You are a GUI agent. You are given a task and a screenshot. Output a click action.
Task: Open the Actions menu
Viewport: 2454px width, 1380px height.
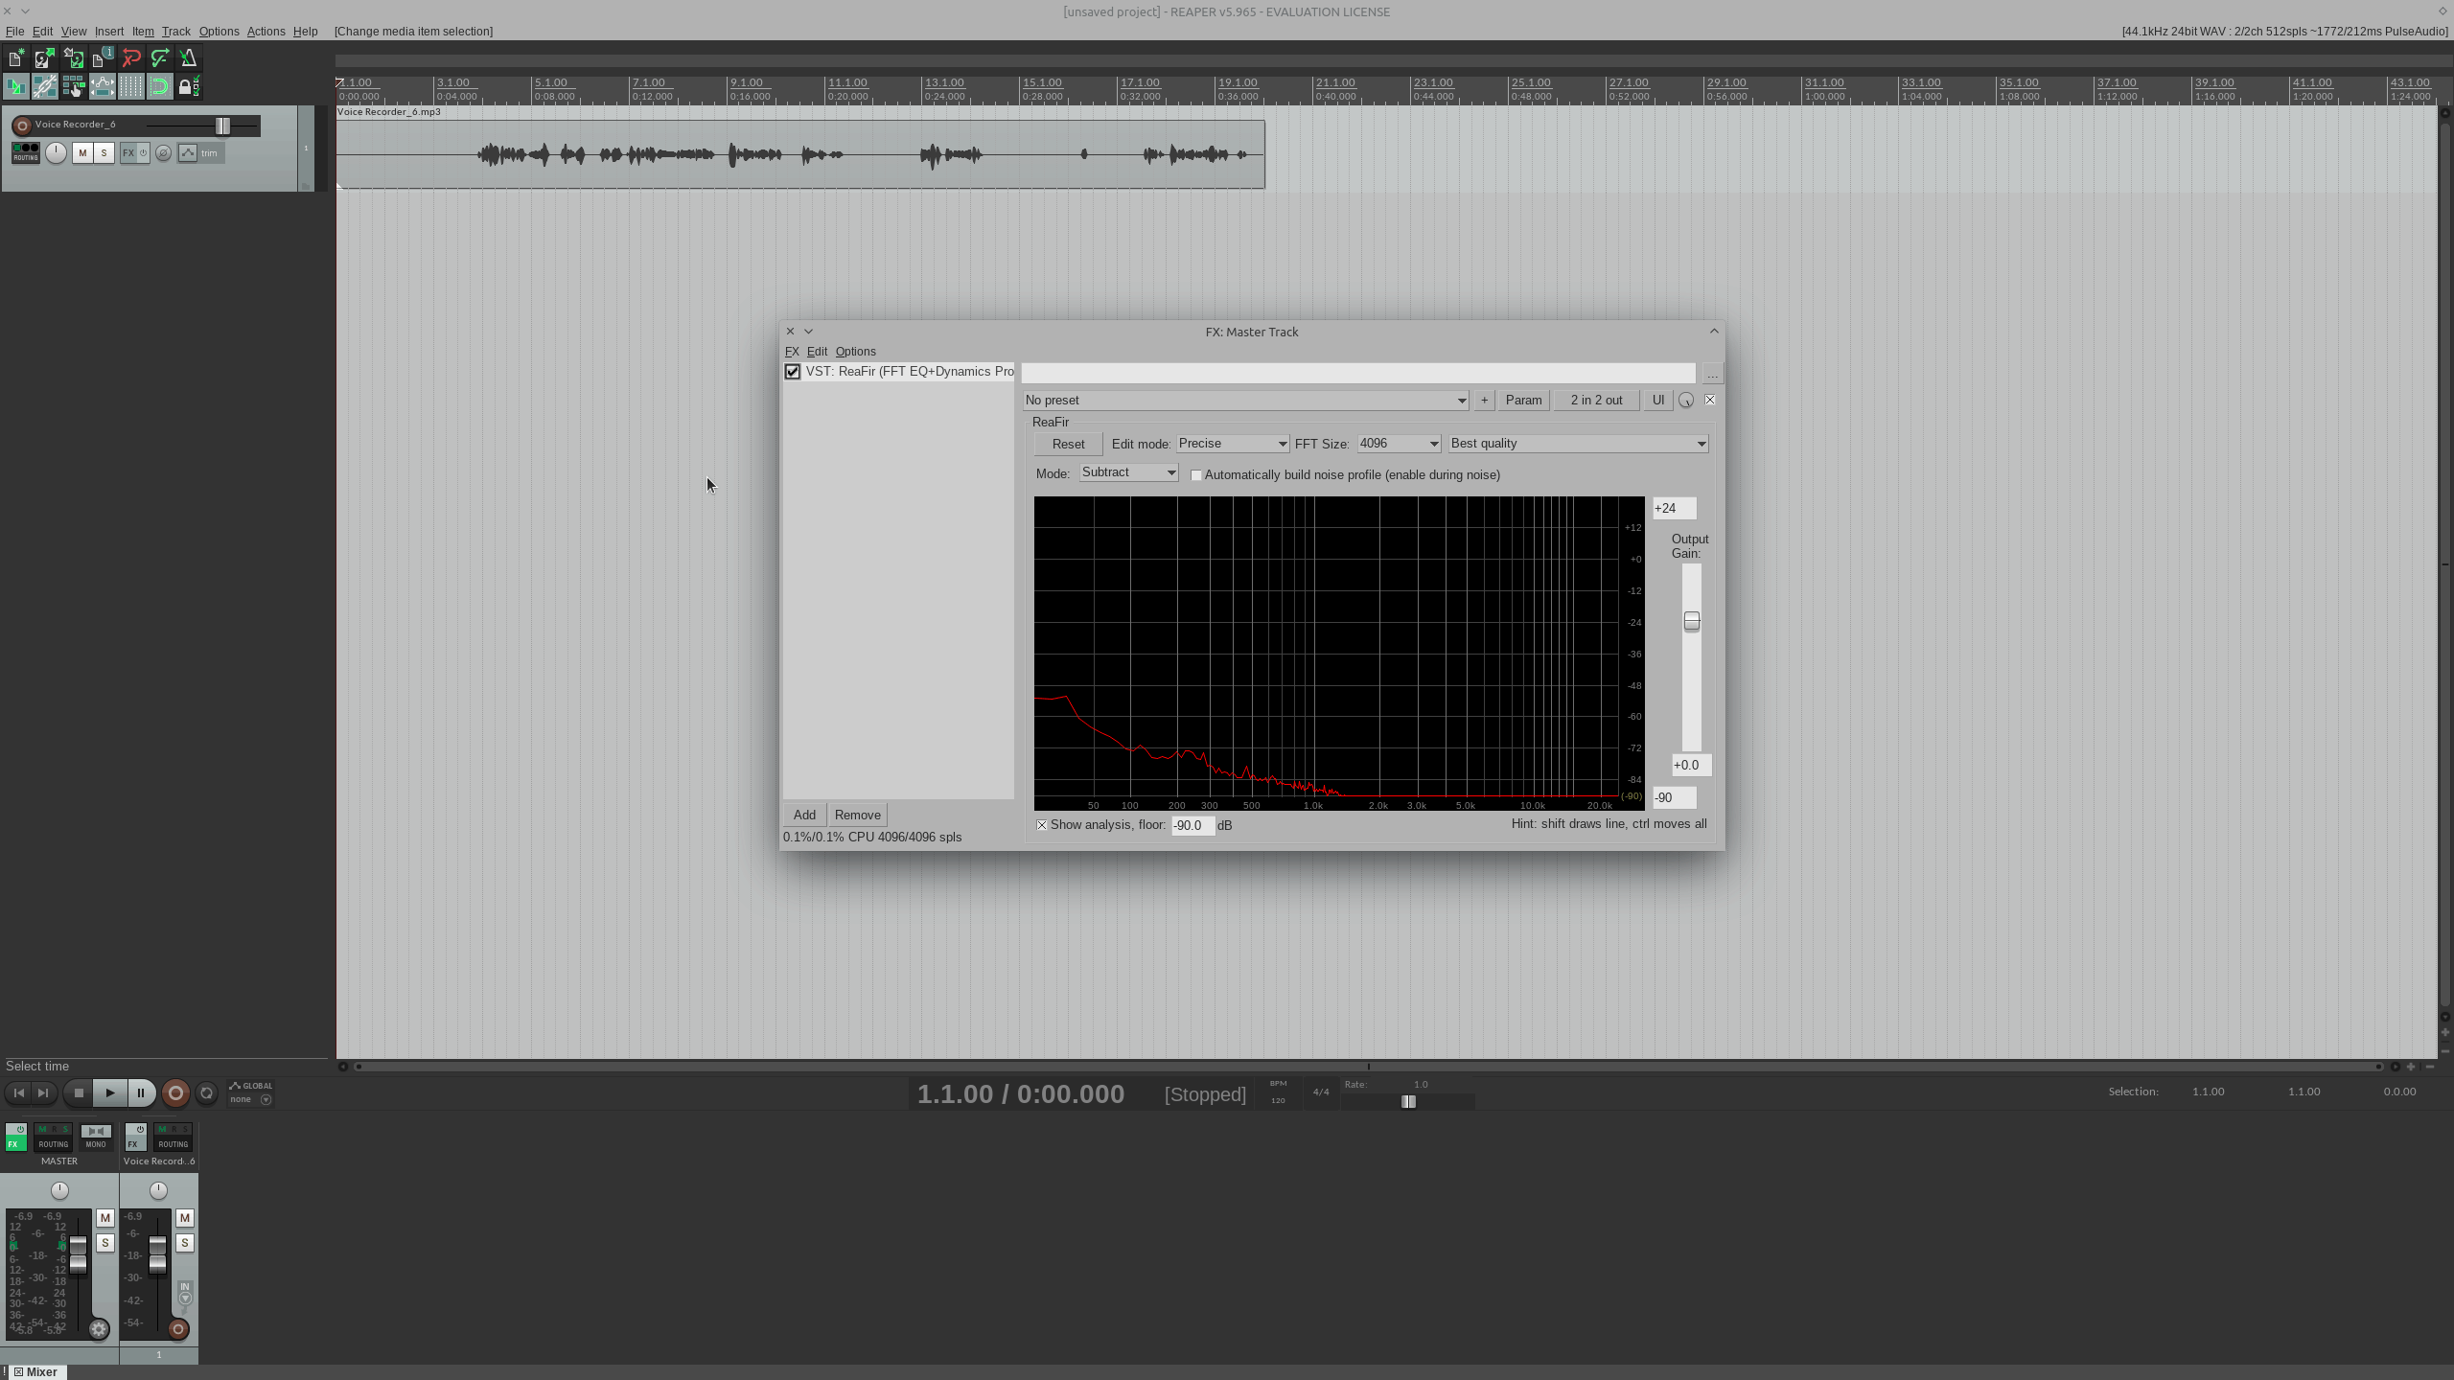266,31
